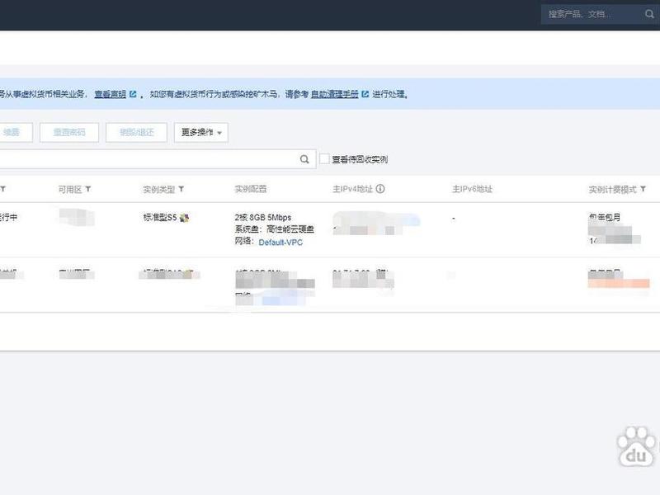
Task: Click external-link icon beside 查看声明
Action: pyautogui.click(x=133, y=94)
